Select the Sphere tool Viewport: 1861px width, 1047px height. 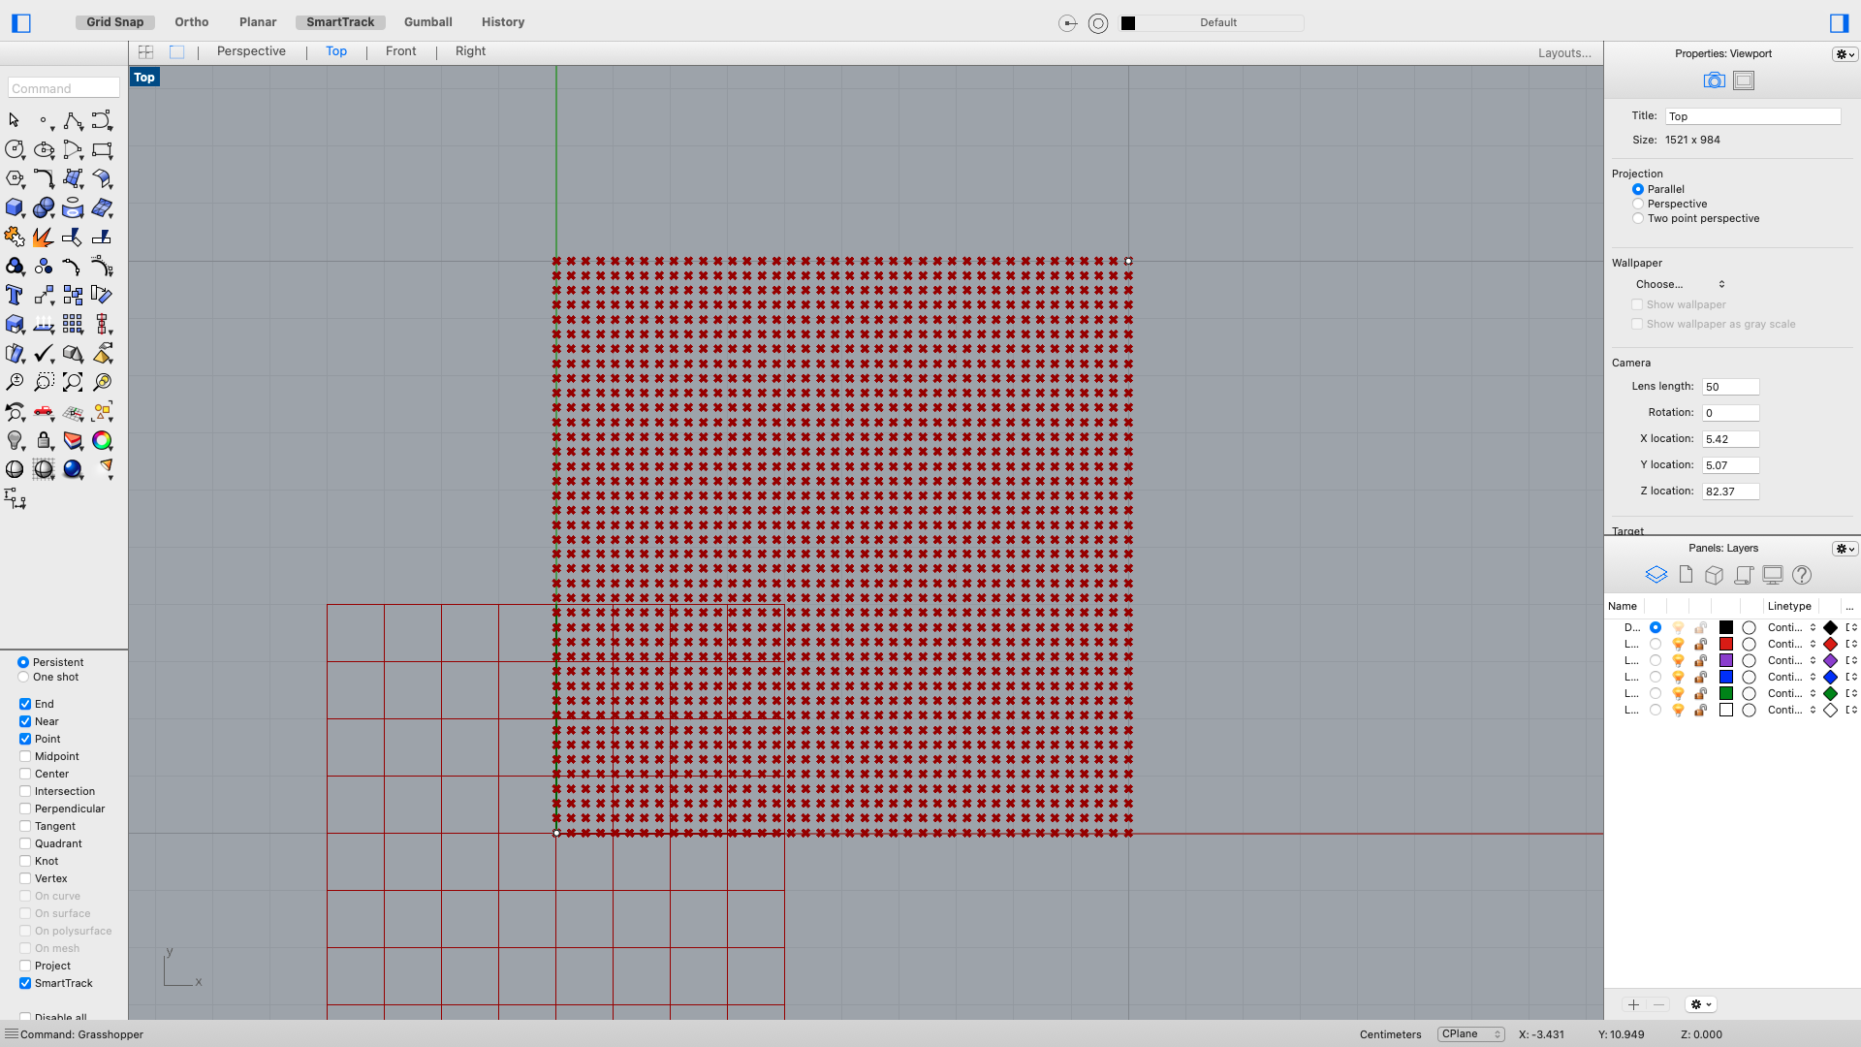click(x=44, y=207)
